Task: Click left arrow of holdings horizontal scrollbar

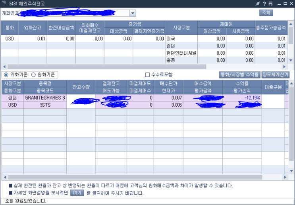Action: pyautogui.click(x=5, y=177)
